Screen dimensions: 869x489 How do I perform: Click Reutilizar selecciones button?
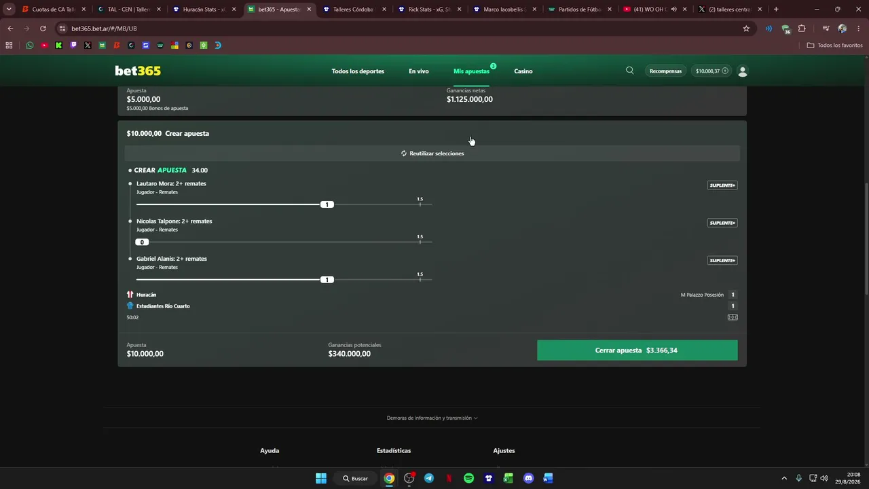pyautogui.click(x=432, y=153)
